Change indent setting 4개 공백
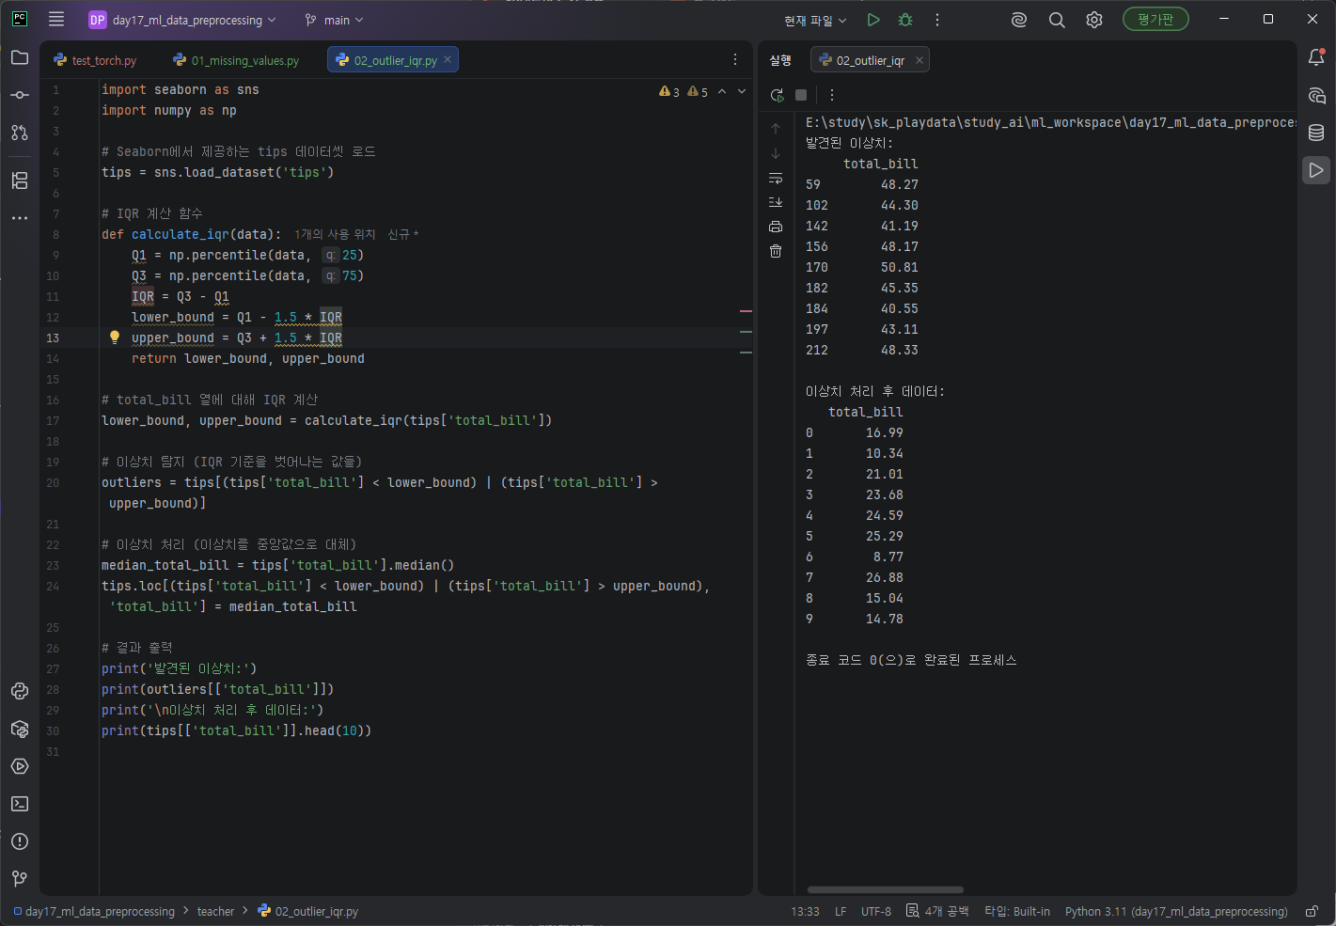Screen dimensions: 1336x926 click(937, 911)
